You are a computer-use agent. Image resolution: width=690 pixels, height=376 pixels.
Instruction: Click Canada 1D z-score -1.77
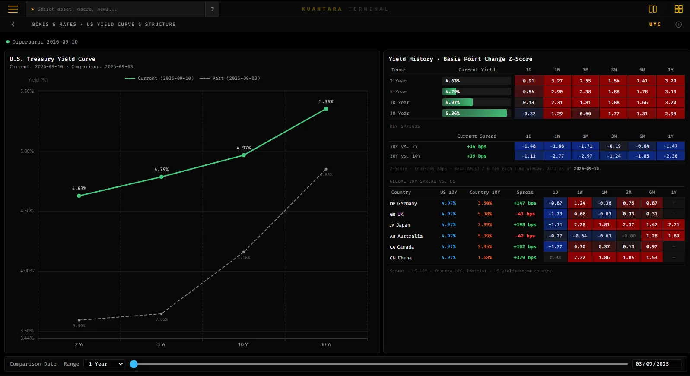(555, 247)
